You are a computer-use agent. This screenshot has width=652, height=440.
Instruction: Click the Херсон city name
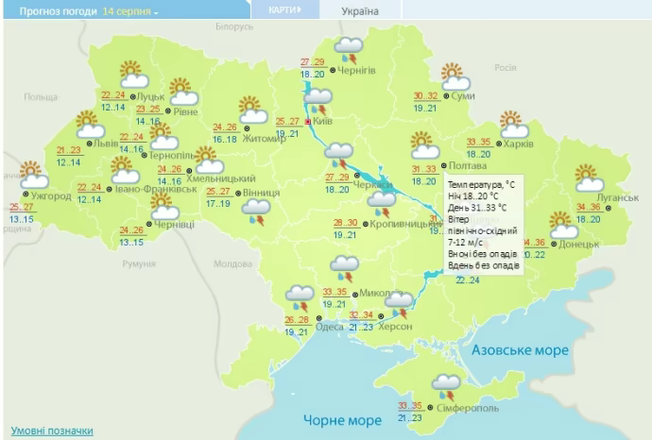397,326
